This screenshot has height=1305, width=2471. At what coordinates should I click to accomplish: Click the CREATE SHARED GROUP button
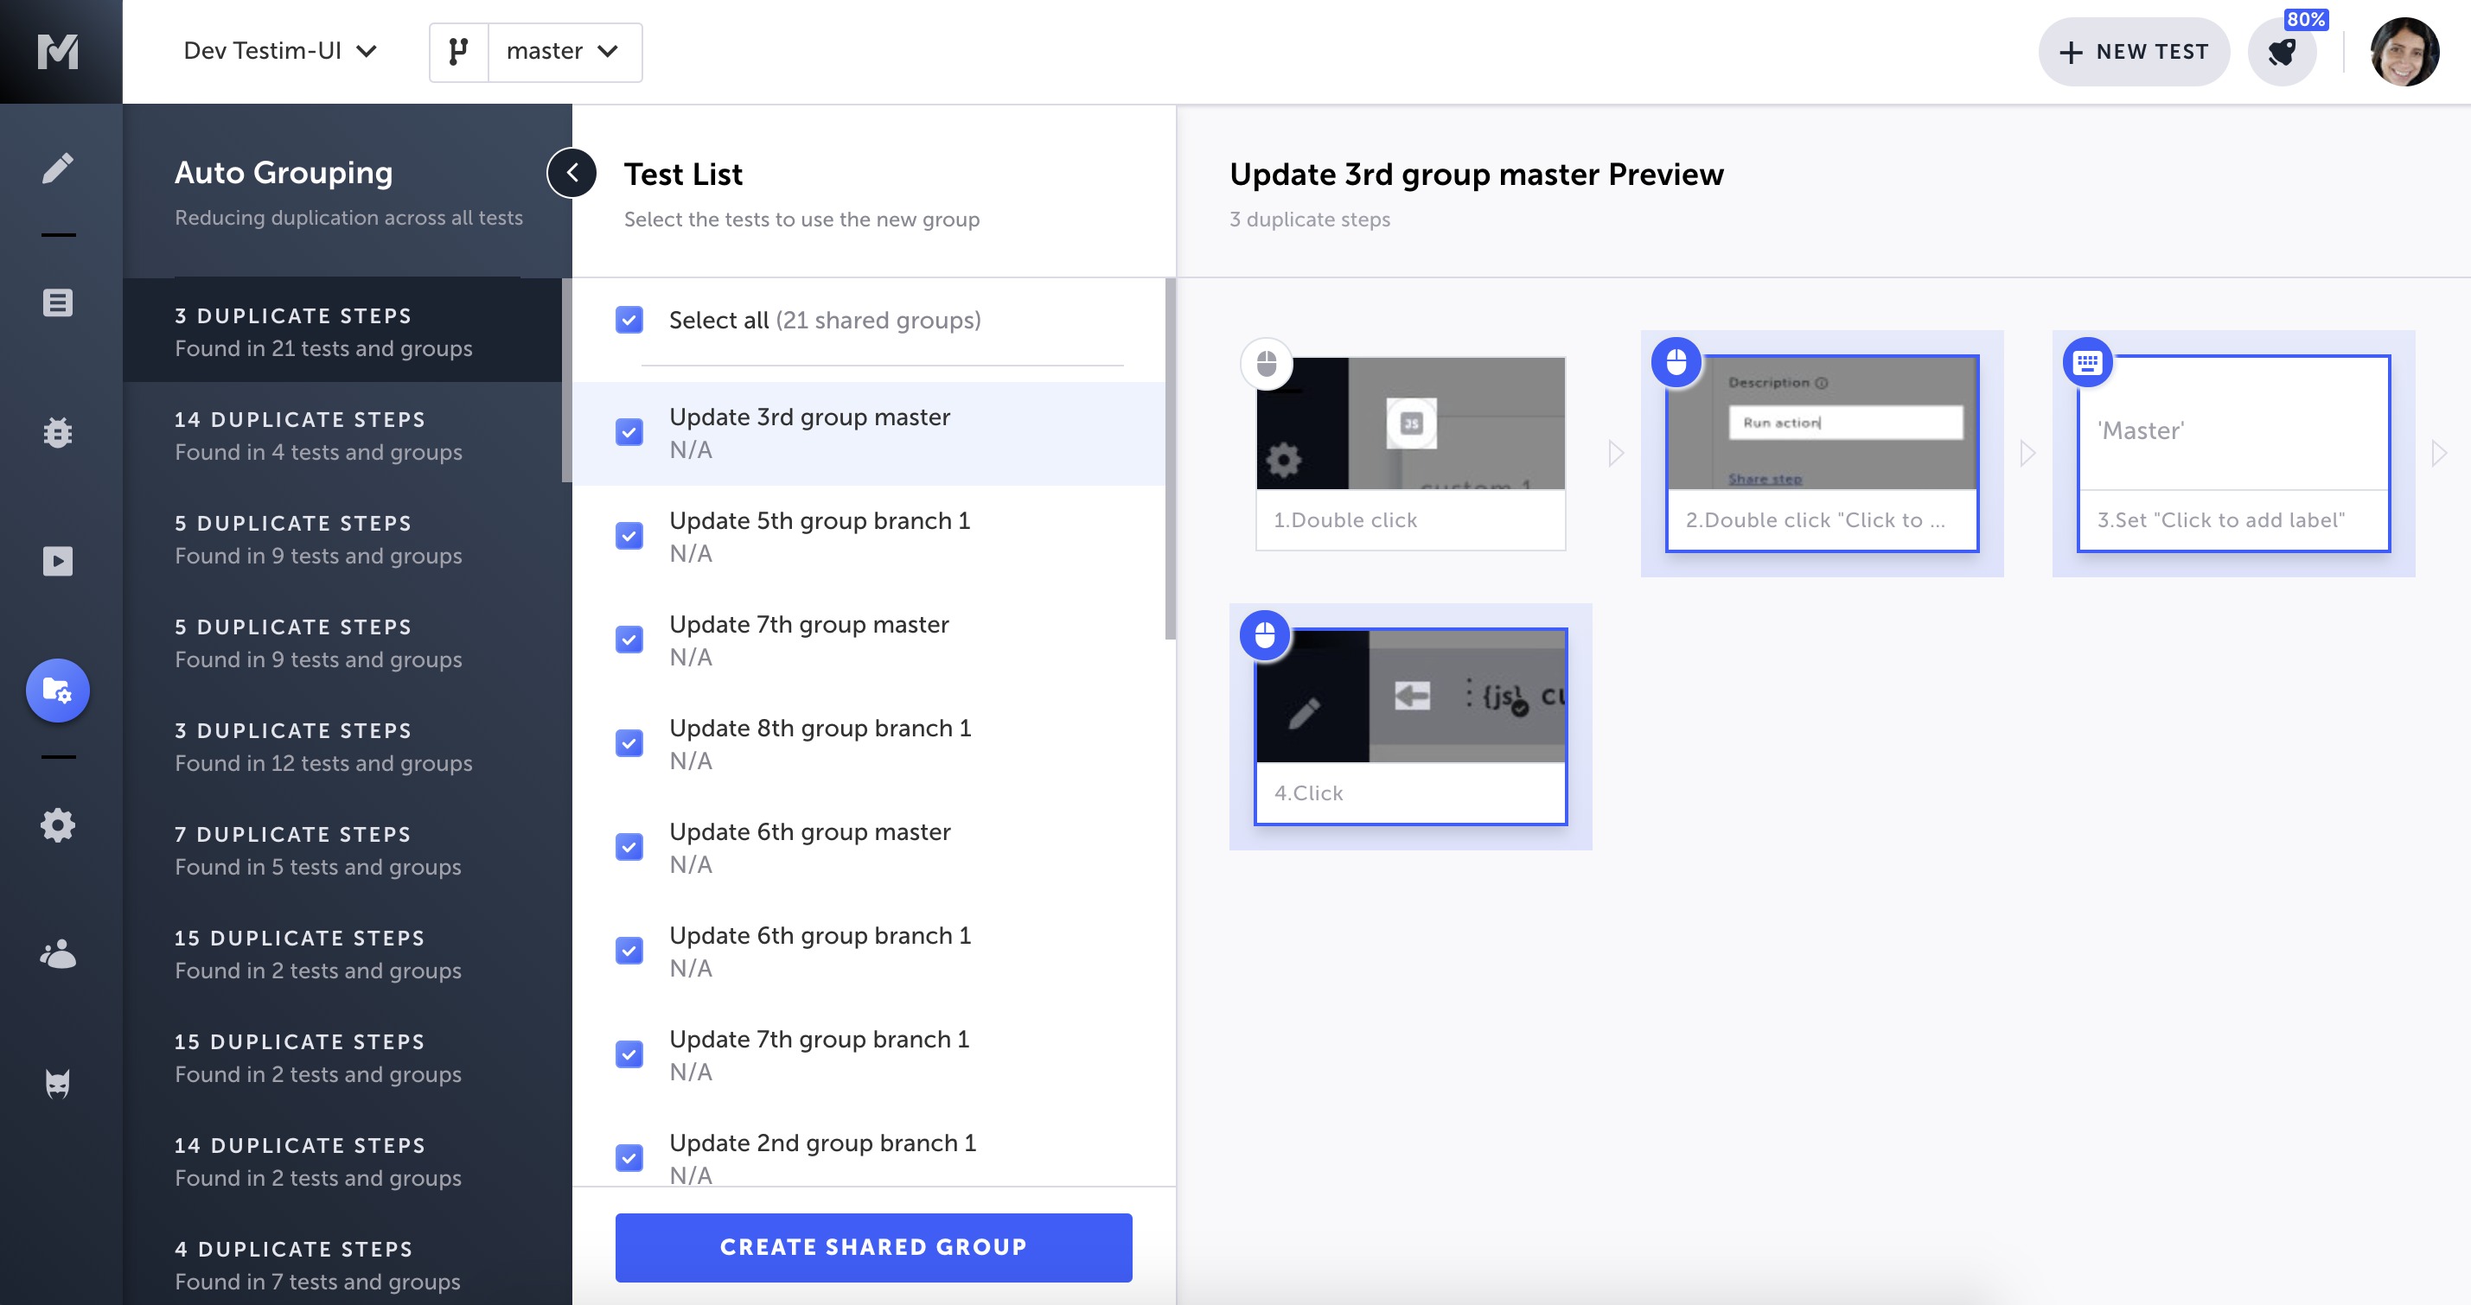click(873, 1246)
